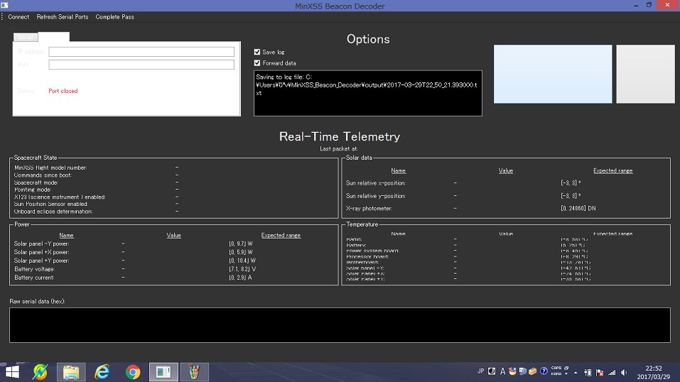Image resolution: width=680 pixels, height=382 pixels.
Task: Click Value header in Solar data group
Action: coord(506,171)
